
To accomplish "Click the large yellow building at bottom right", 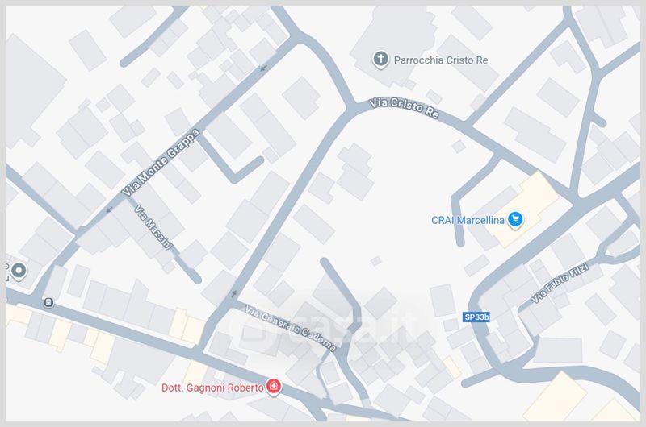I will coord(556,397).
